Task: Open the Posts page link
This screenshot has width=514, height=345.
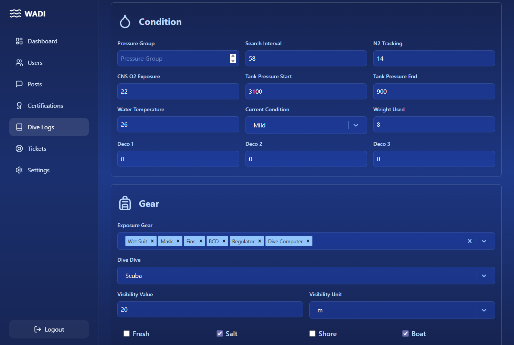Action: point(35,84)
